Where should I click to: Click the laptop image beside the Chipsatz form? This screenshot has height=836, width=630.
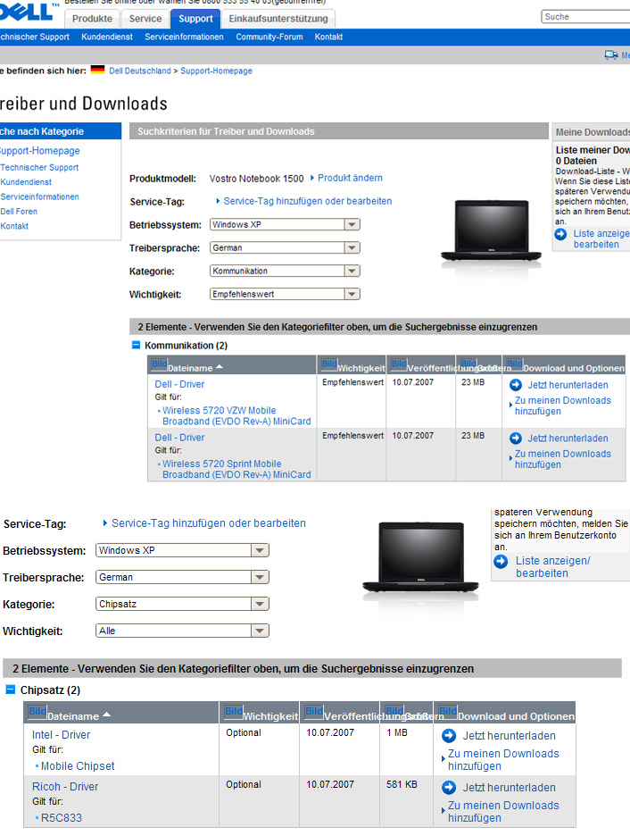pos(420,558)
